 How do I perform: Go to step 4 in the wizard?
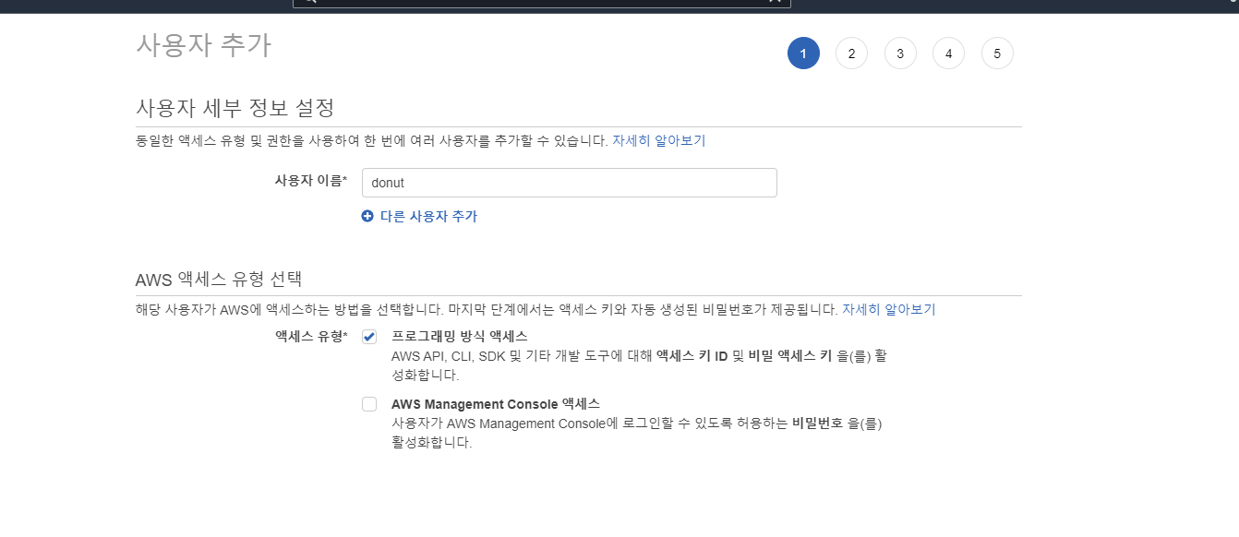click(948, 54)
